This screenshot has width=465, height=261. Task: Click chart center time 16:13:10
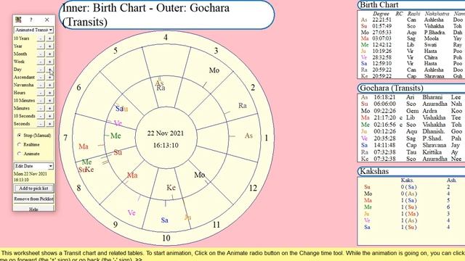(x=166, y=145)
